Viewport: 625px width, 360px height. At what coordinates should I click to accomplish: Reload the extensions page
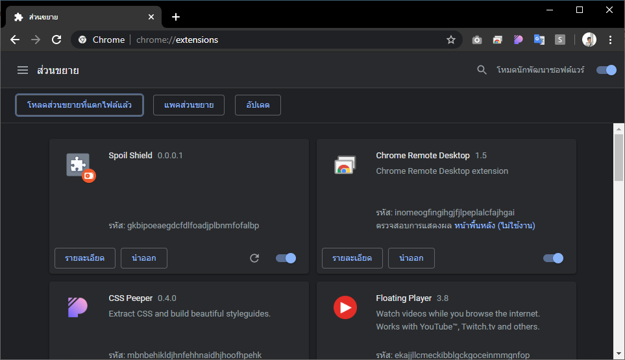56,40
